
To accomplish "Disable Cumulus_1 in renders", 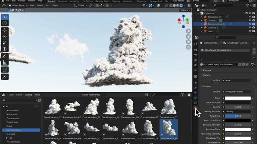I will [254, 28].
